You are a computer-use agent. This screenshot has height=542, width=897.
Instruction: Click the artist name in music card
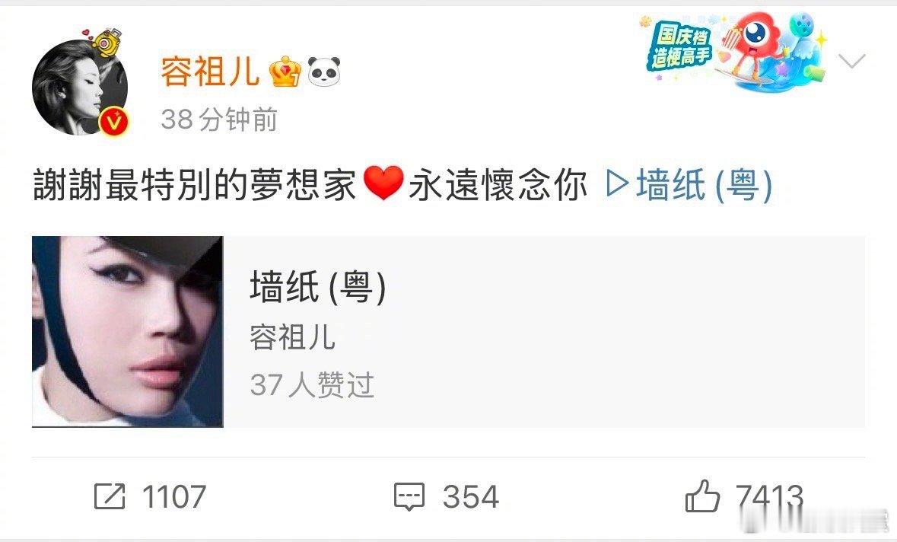(x=292, y=336)
